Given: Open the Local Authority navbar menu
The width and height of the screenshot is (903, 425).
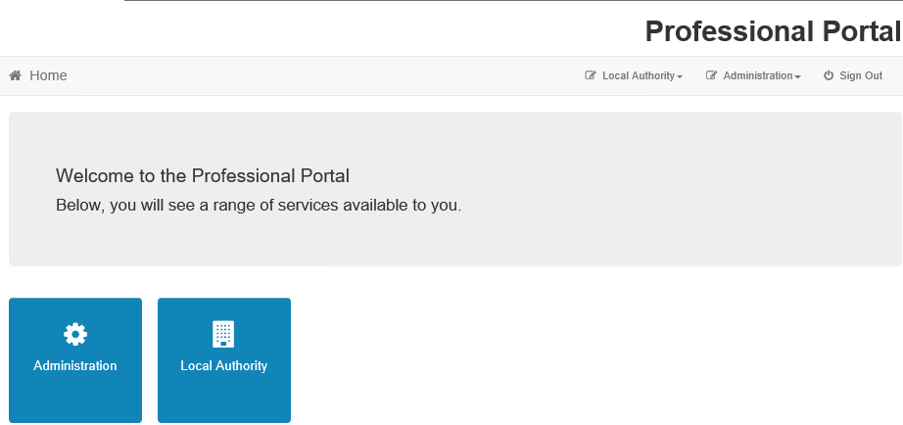Looking at the screenshot, I should [x=634, y=75].
